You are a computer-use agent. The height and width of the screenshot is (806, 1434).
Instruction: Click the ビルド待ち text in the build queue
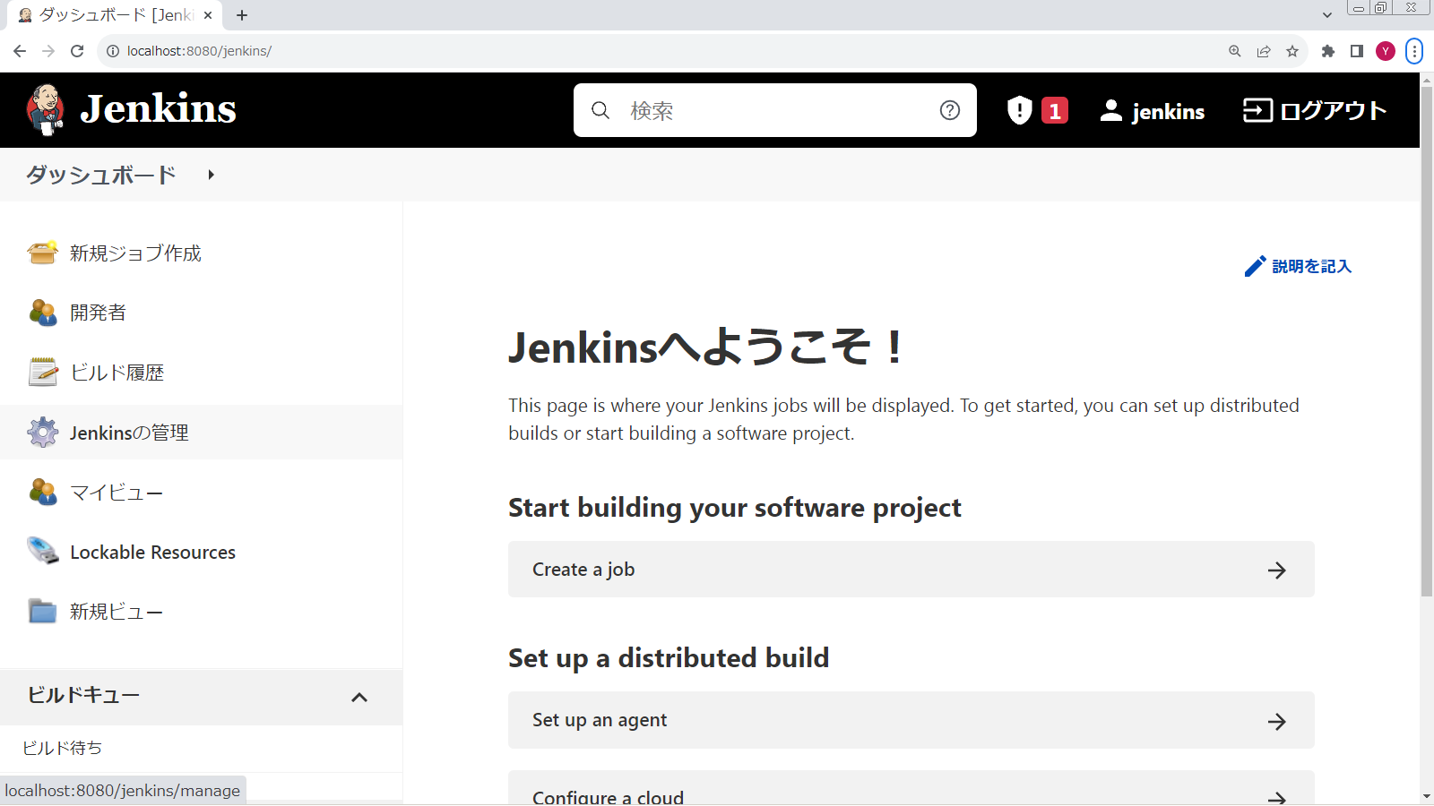(62, 748)
